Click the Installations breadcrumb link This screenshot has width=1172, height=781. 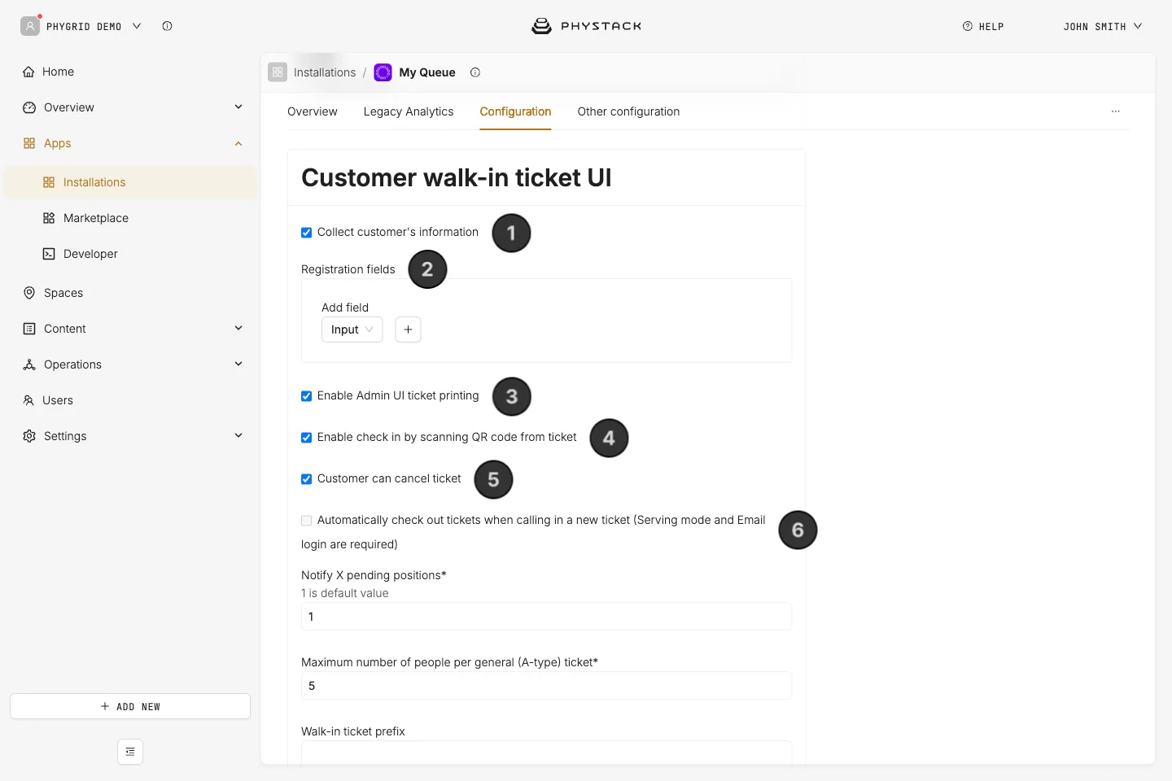[325, 72]
